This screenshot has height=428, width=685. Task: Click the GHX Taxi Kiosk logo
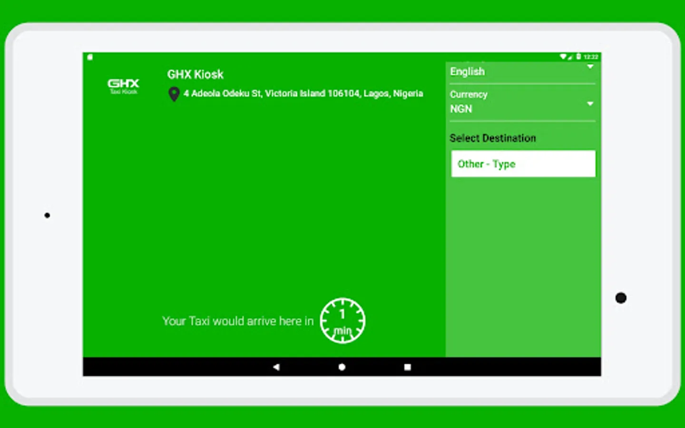[123, 86]
